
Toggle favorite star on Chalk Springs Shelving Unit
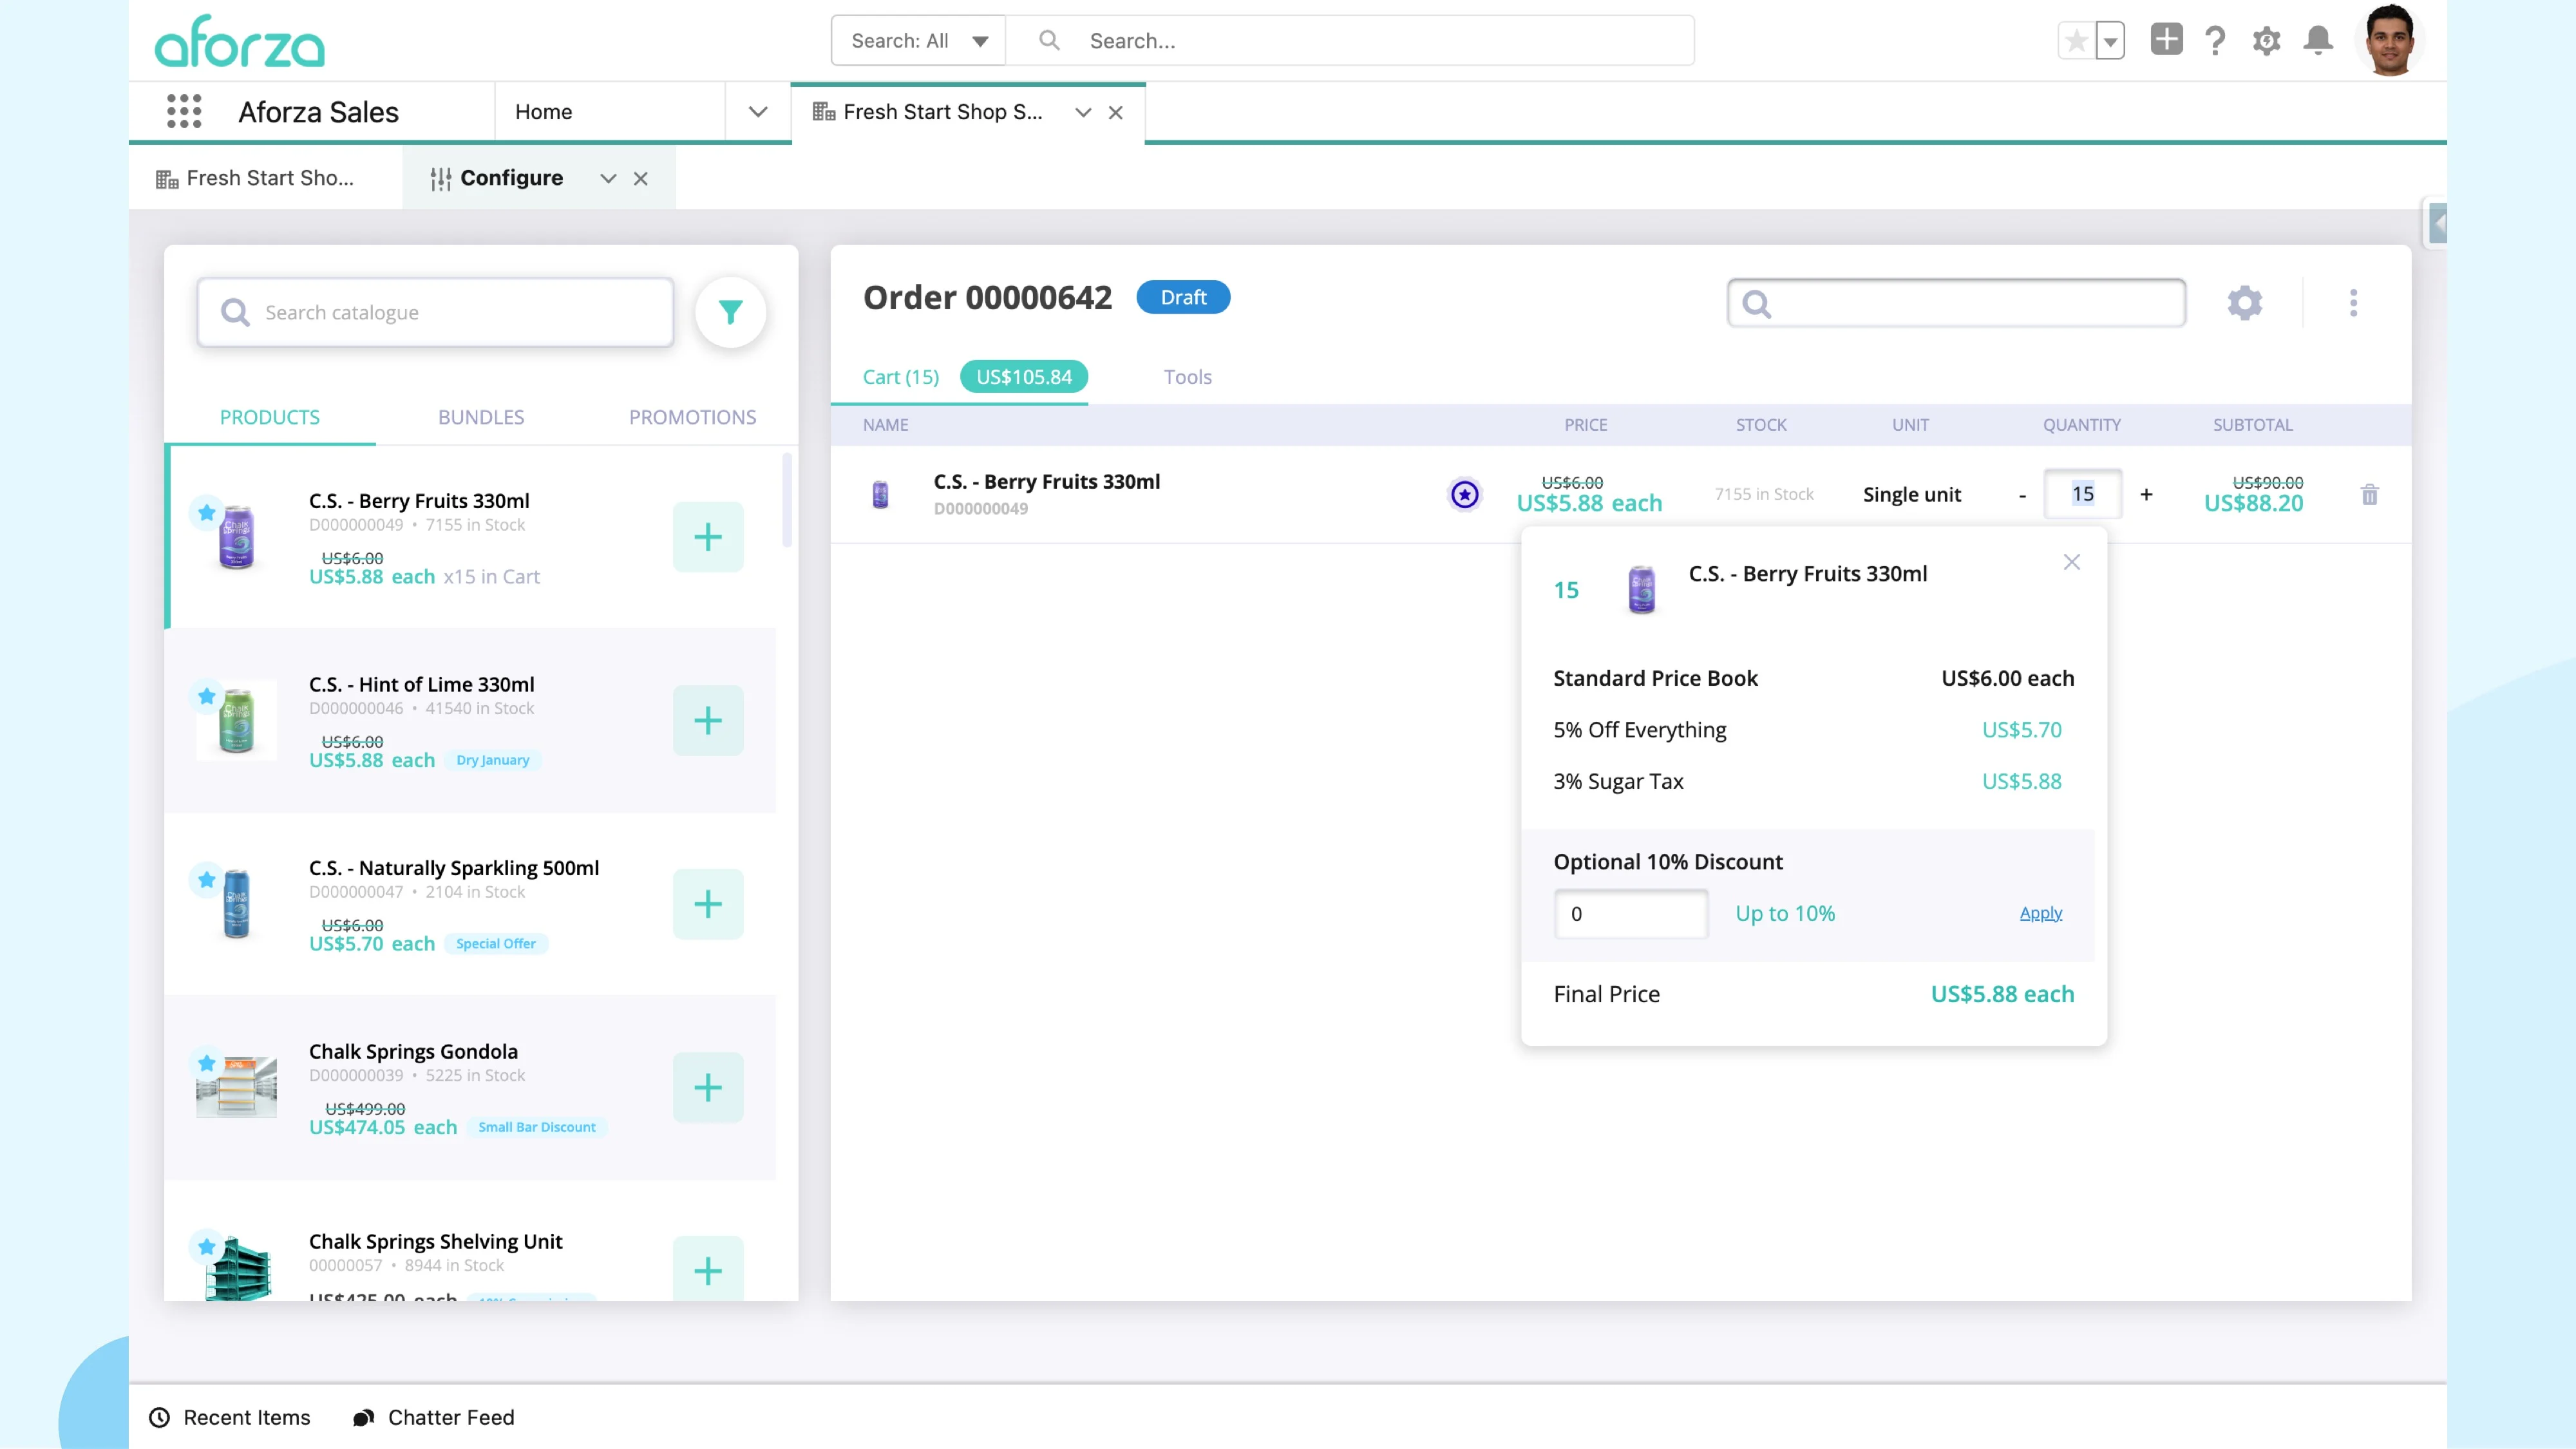click(206, 1246)
